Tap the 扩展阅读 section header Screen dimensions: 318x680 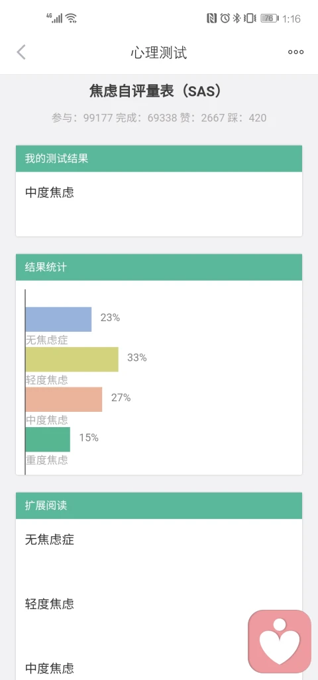(x=159, y=506)
